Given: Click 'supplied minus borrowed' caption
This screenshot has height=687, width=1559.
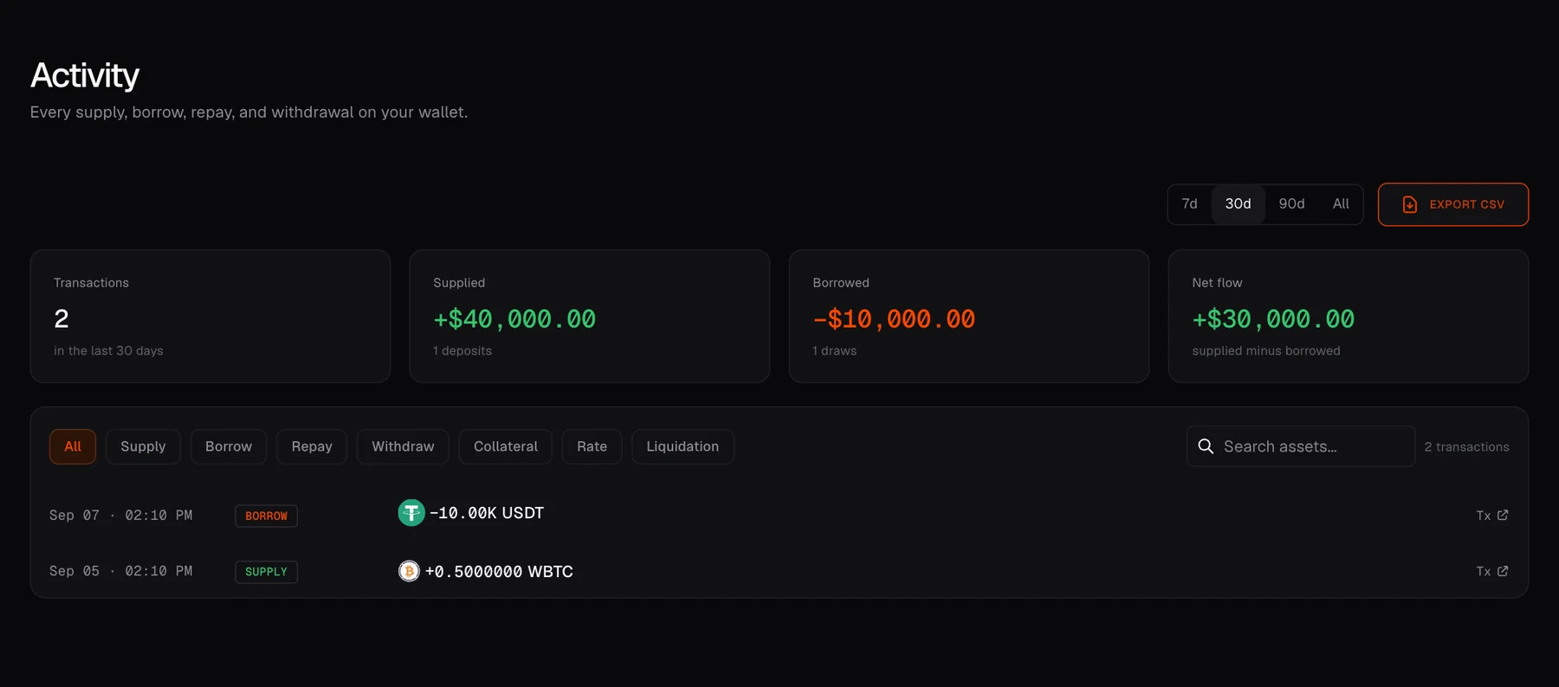Looking at the screenshot, I should coord(1266,350).
